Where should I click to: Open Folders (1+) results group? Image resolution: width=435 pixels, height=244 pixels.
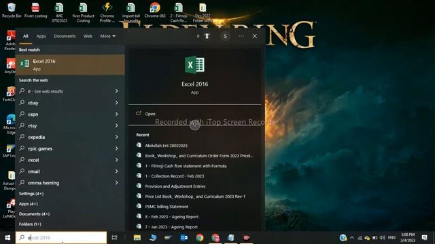pos(30,224)
